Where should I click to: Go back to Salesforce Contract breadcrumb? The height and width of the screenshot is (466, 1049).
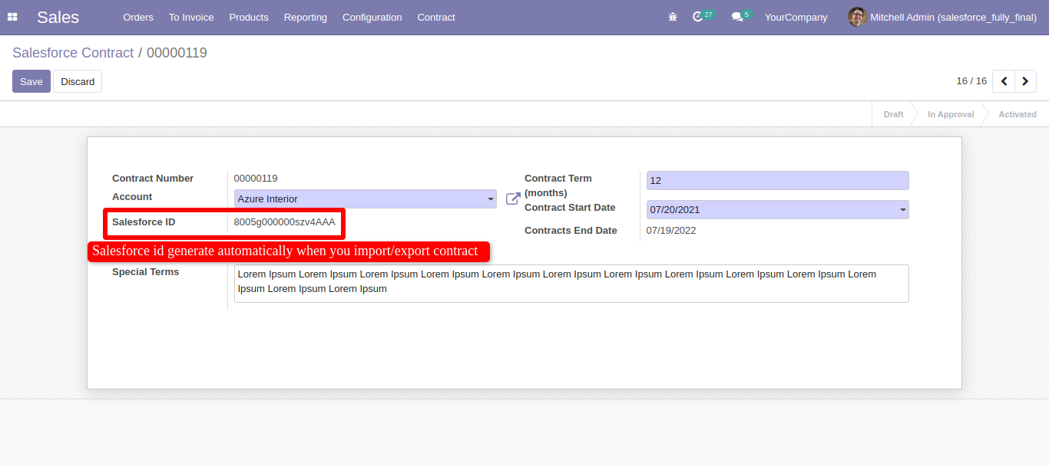pos(73,53)
